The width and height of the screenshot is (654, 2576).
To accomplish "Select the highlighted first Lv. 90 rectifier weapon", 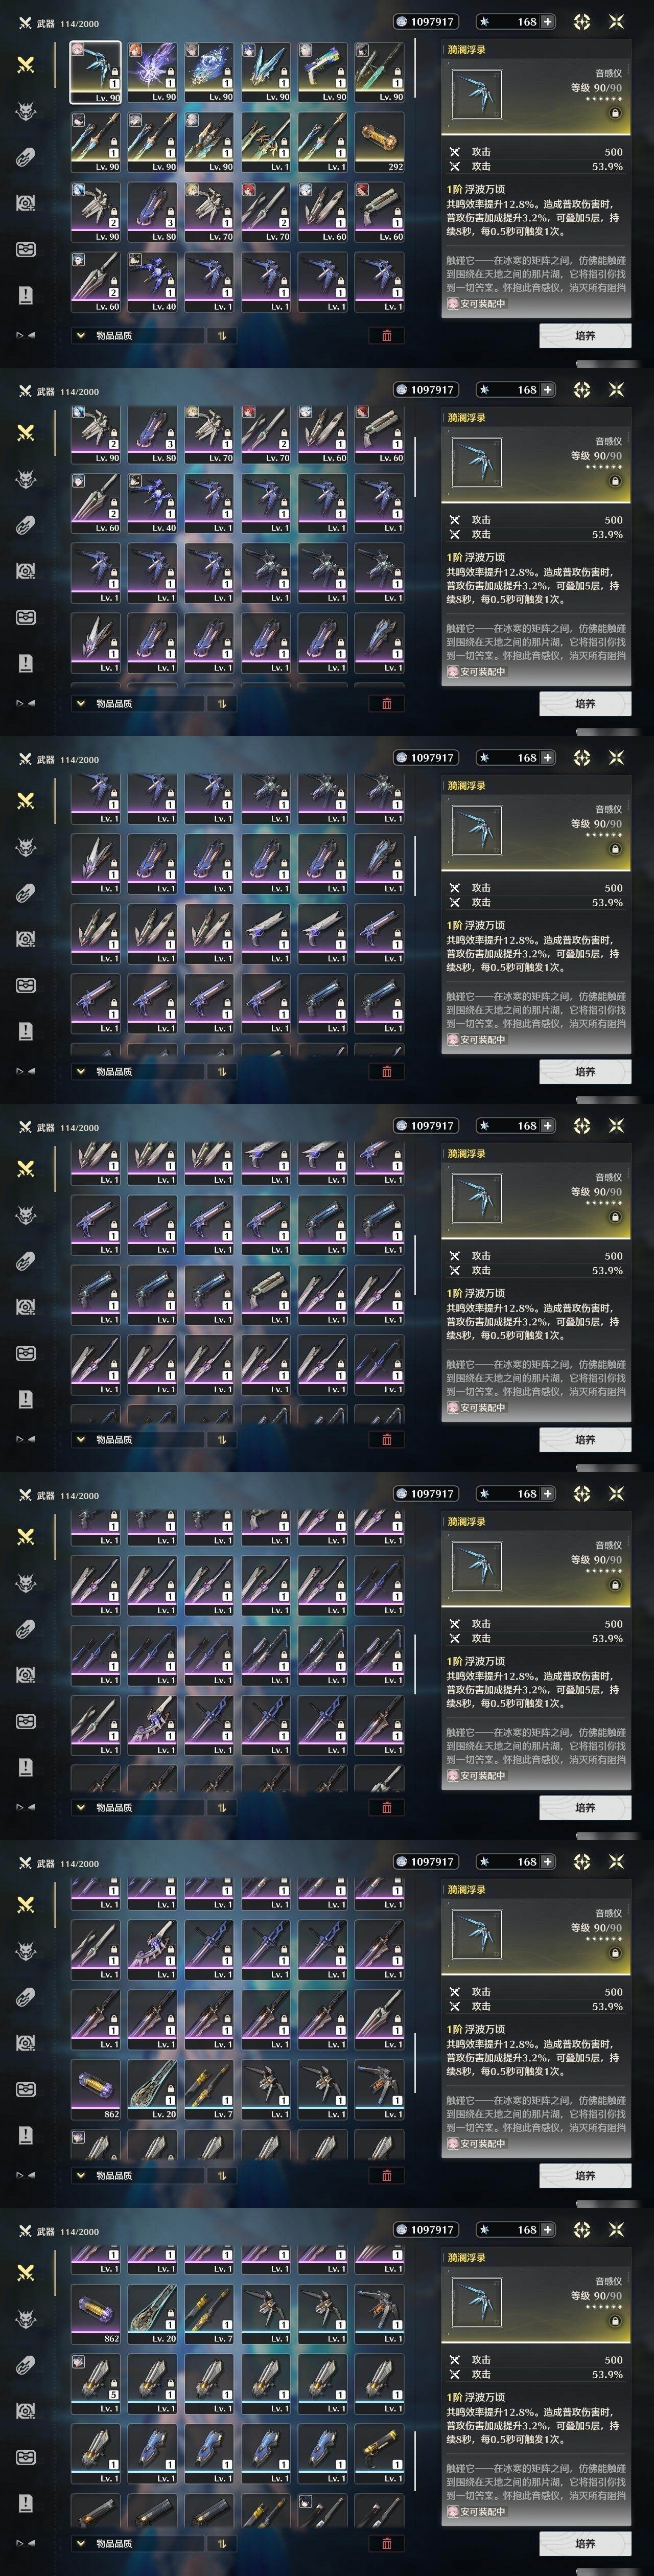I will coord(95,72).
